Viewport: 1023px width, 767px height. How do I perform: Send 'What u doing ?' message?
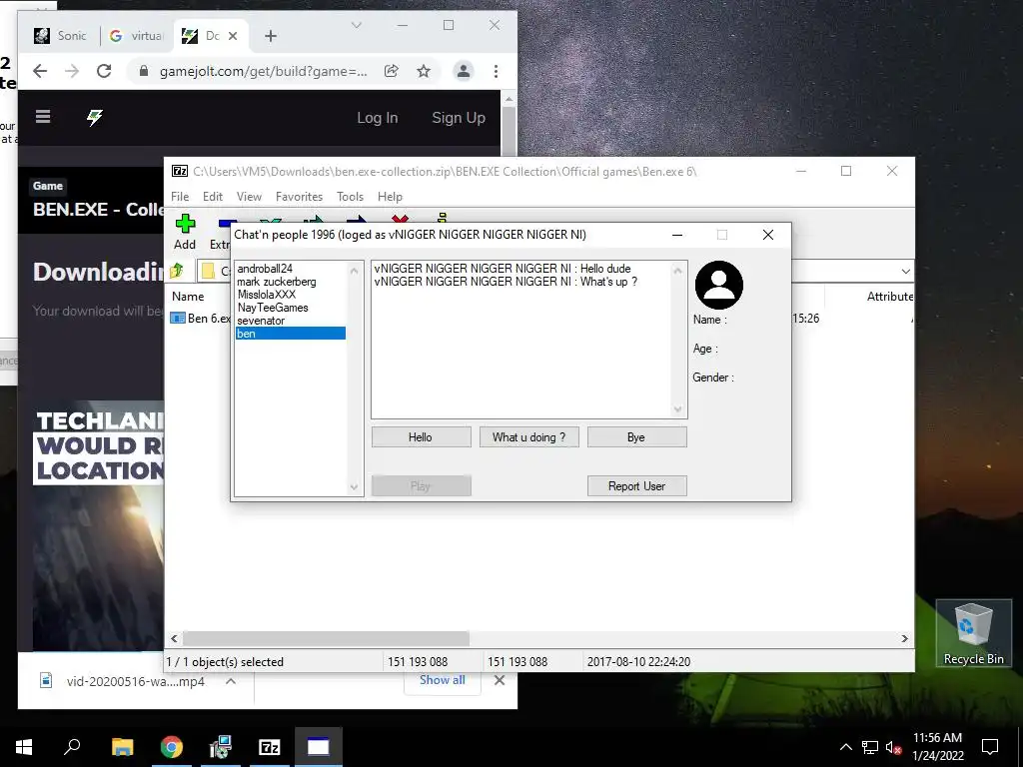point(529,437)
